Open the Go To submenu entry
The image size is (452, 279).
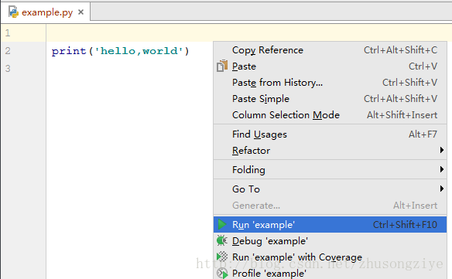point(330,189)
